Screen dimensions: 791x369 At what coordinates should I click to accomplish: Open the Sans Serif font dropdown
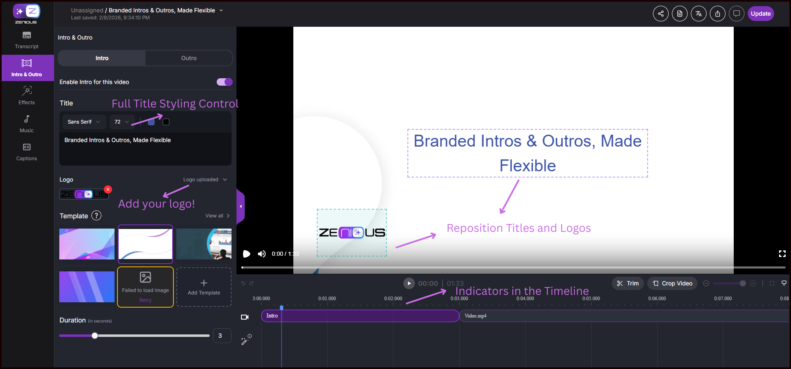pos(84,122)
